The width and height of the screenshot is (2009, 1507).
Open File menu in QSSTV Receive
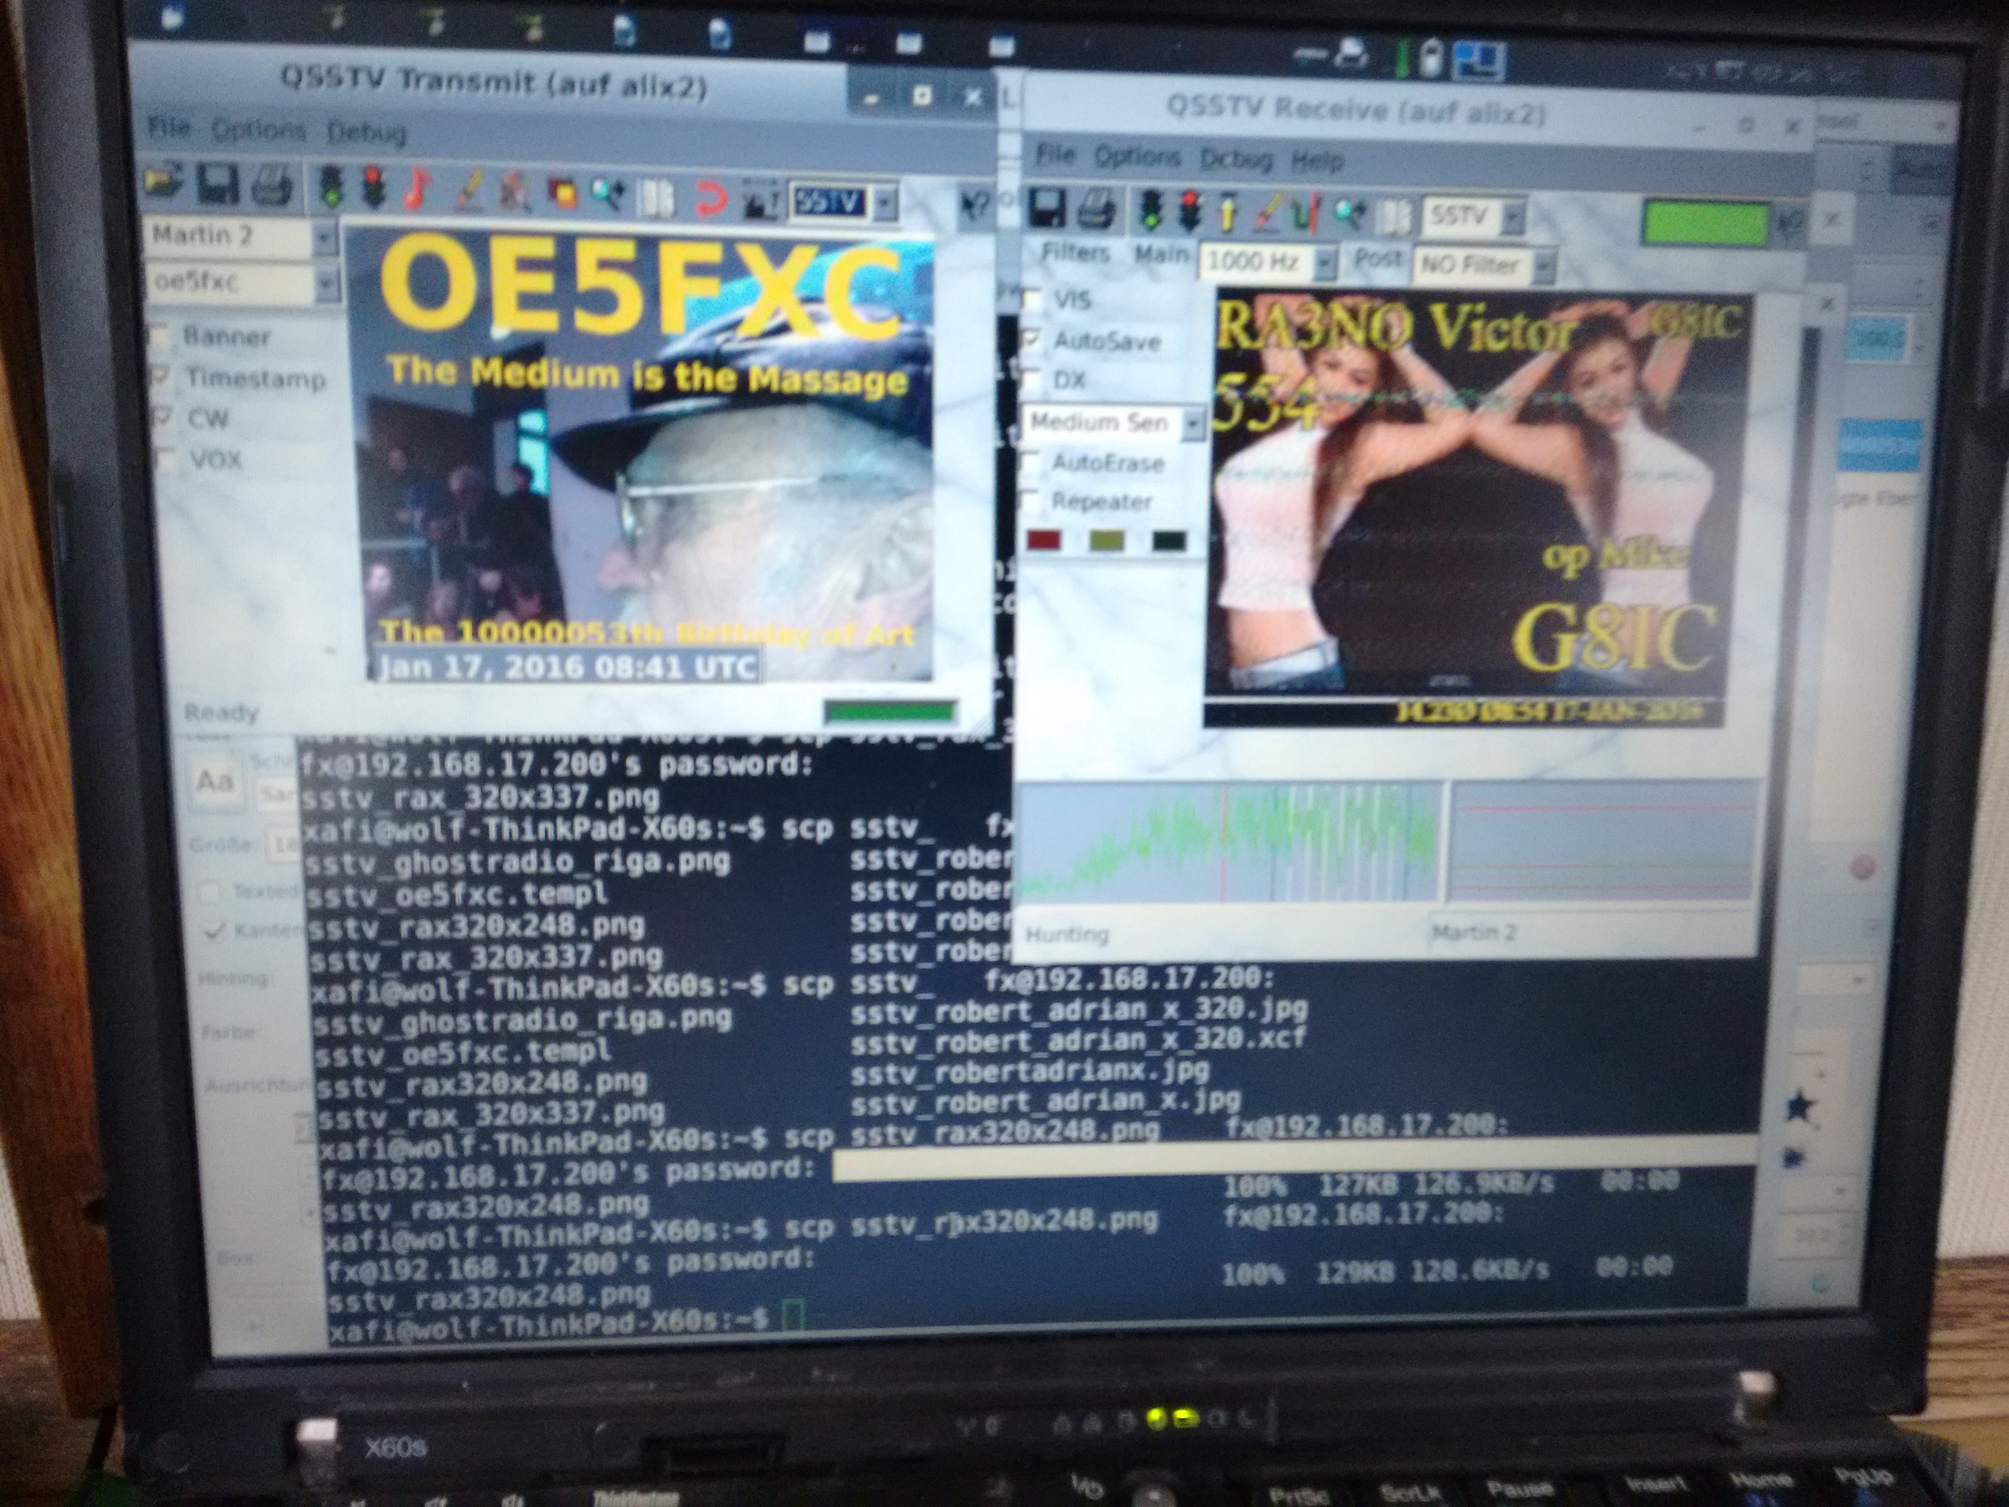[x=1054, y=155]
